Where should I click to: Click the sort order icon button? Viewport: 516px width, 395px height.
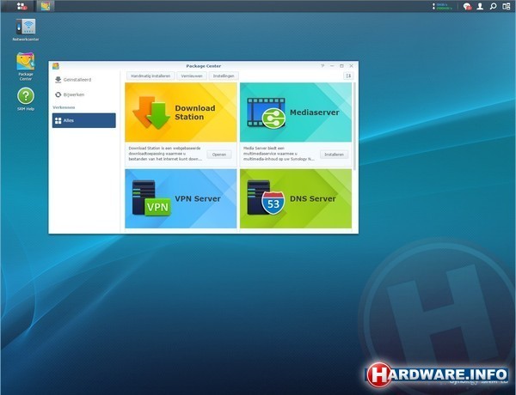(348, 76)
